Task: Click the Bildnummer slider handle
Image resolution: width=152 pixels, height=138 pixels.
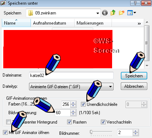Action: point(91,132)
